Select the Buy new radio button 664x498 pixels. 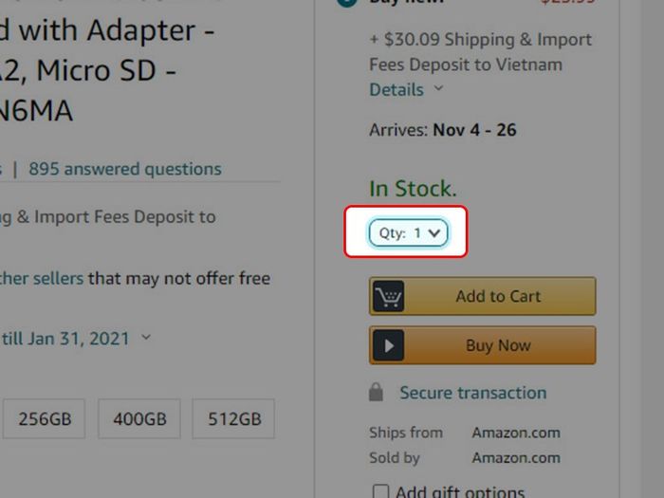(347, 2)
